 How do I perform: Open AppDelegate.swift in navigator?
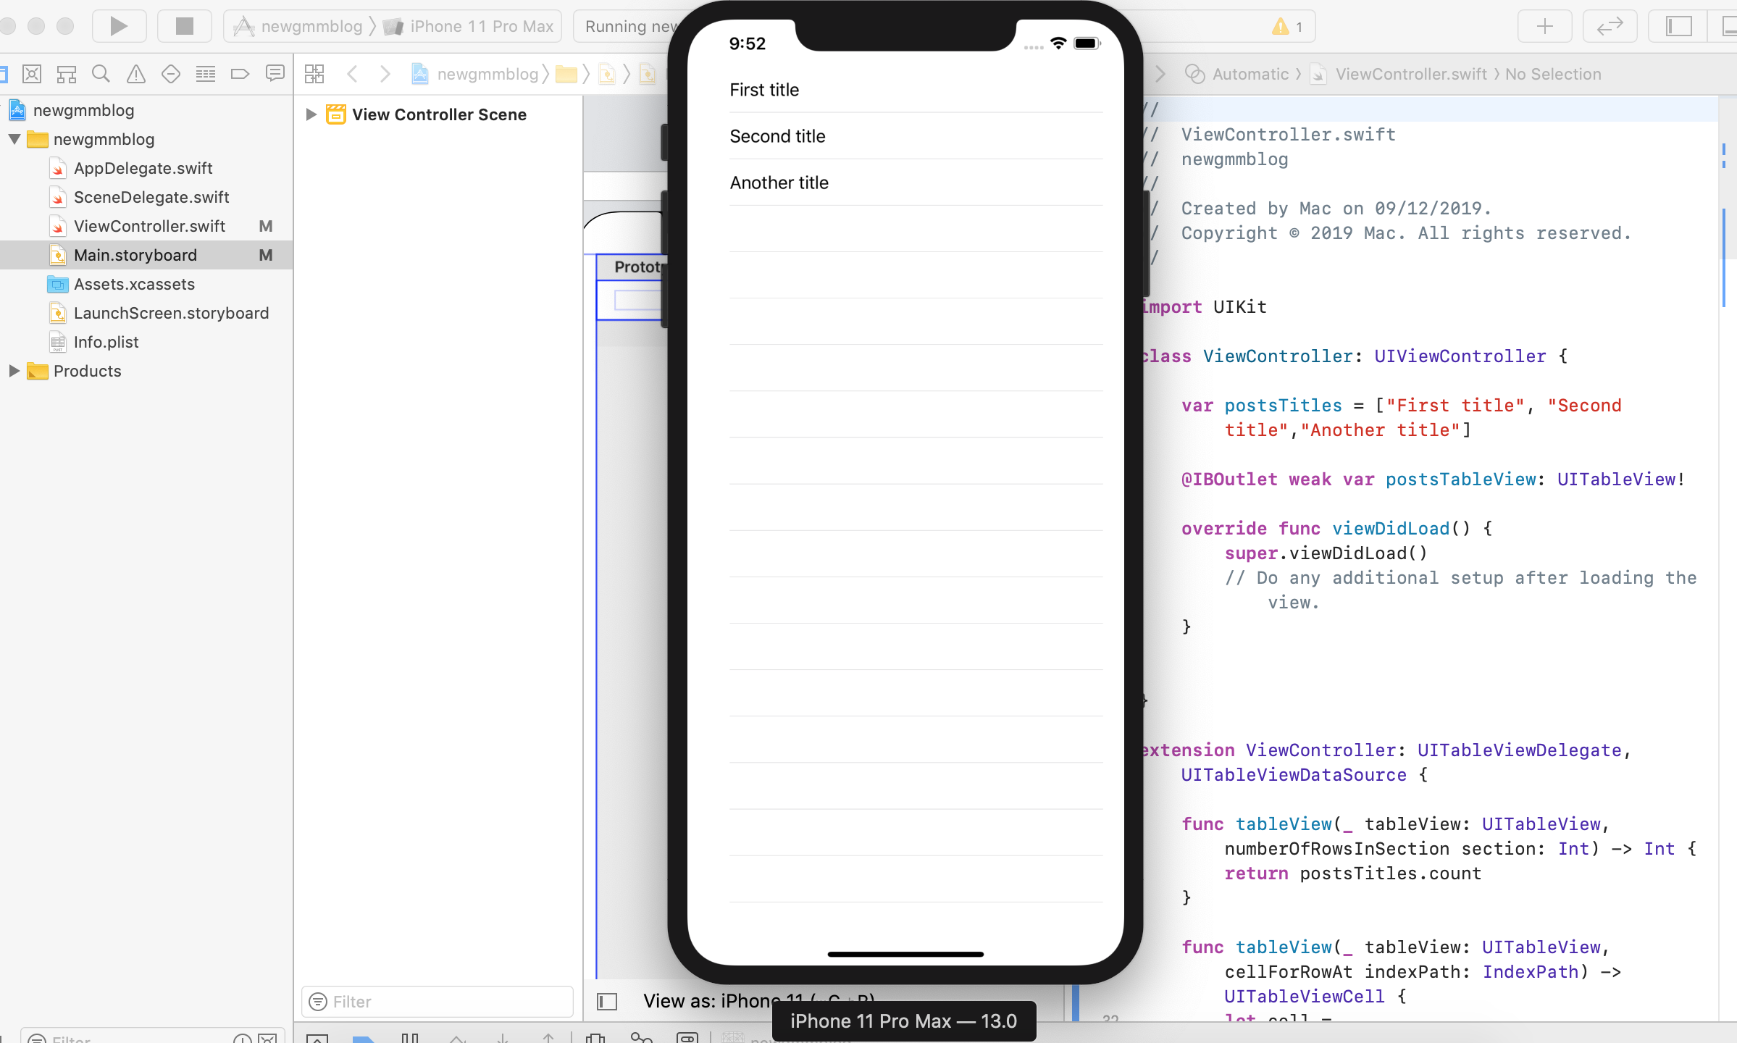point(143,168)
